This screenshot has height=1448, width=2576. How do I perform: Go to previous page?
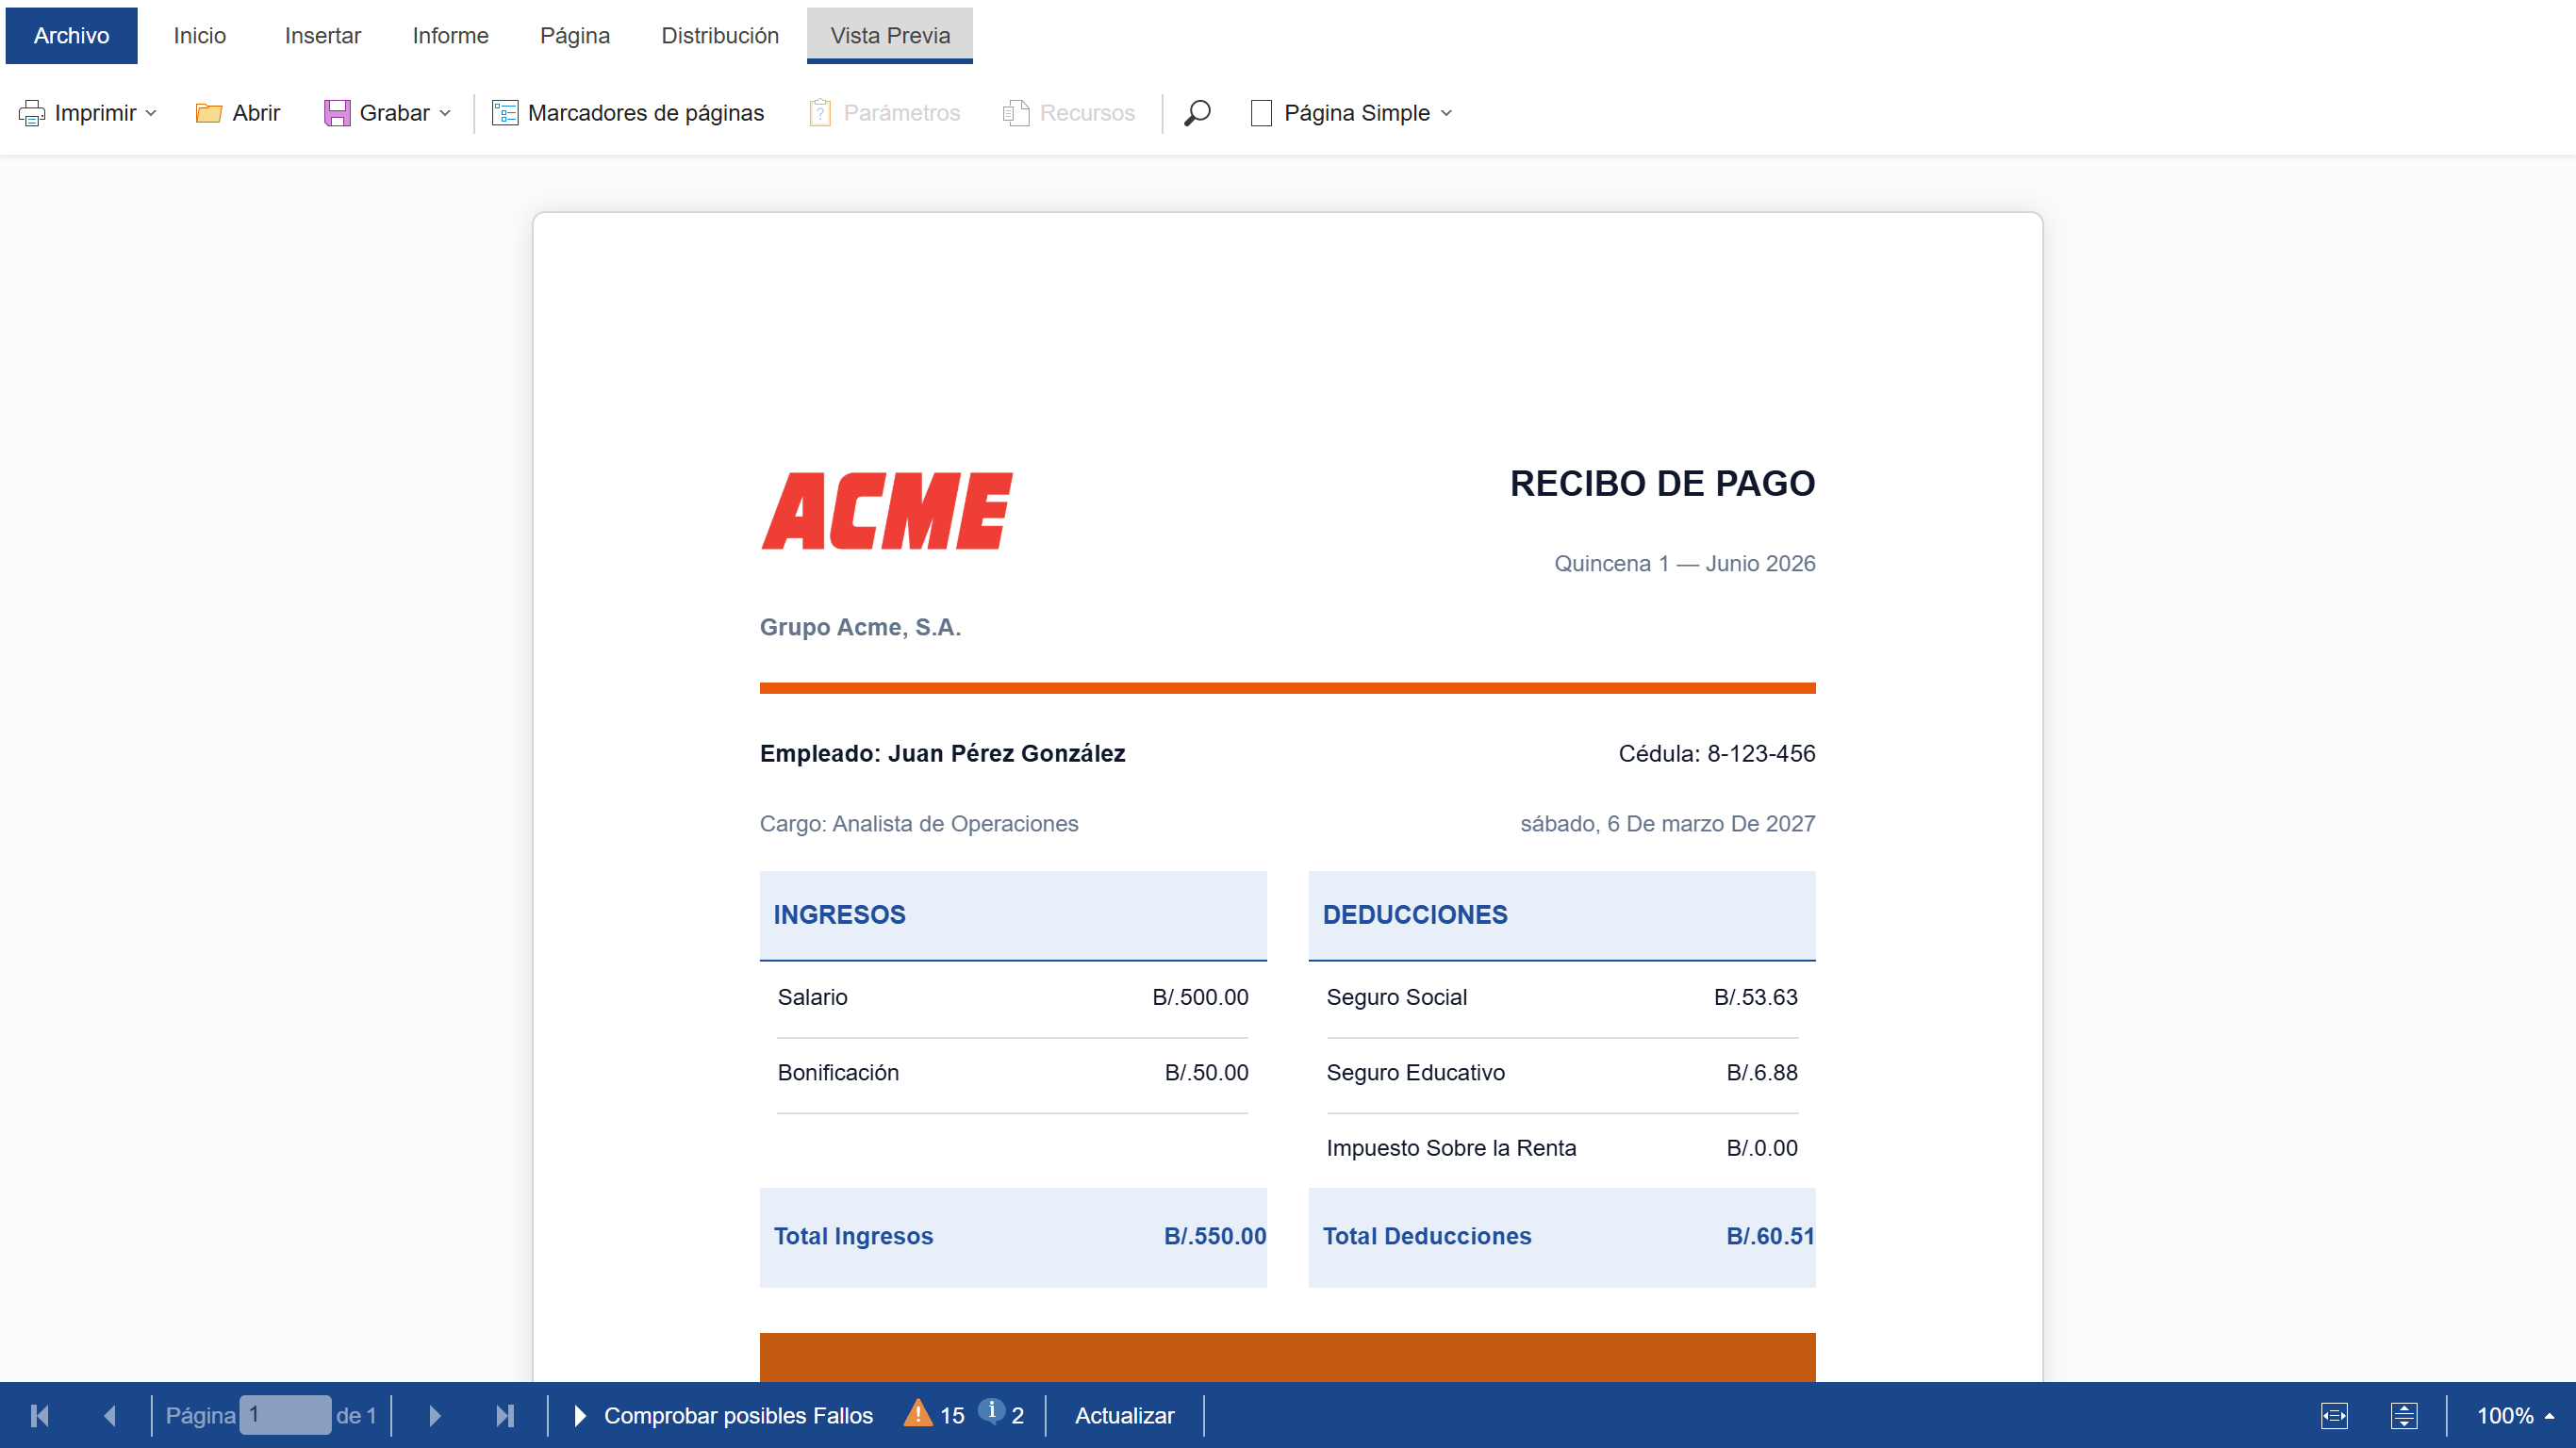pyautogui.click(x=110, y=1415)
